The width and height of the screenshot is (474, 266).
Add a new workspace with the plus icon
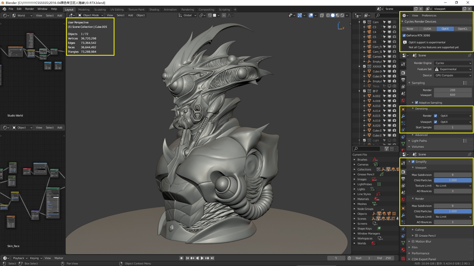pyautogui.click(x=235, y=9)
